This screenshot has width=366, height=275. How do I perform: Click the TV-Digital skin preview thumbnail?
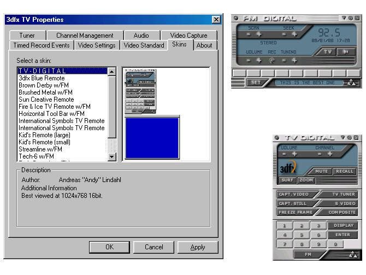point(140,91)
